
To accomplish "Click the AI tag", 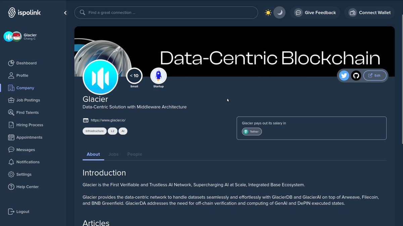I will [x=123, y=131].
